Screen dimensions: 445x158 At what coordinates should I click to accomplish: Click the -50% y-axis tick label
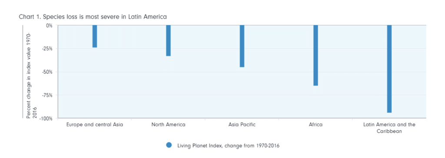point(48,72)
